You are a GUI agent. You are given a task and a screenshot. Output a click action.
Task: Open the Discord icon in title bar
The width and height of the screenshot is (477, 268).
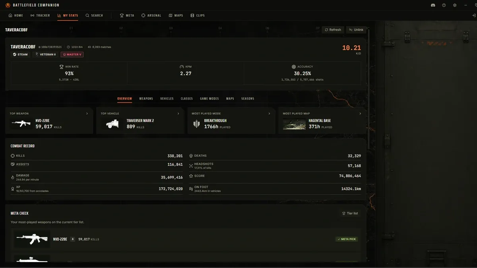pos(433,5)
